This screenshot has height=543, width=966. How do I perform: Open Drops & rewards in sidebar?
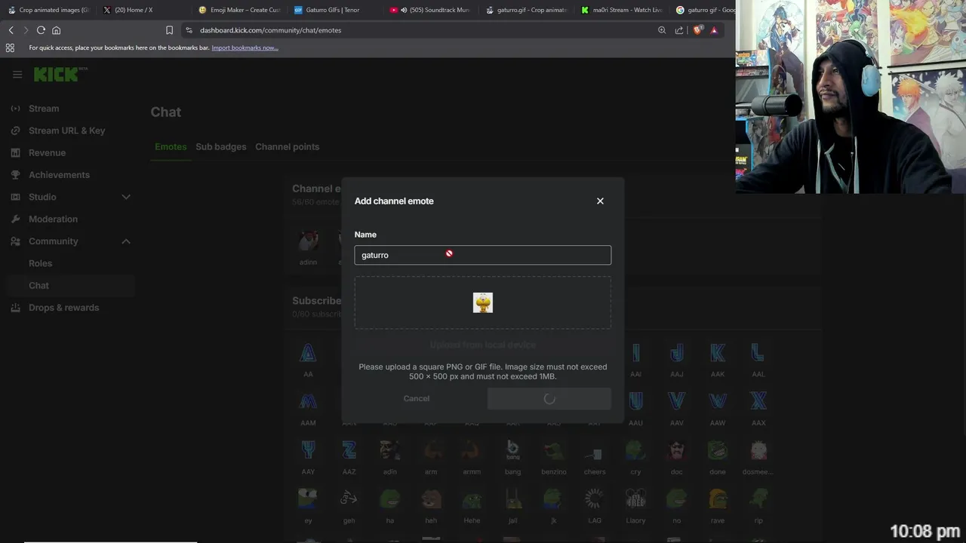63,308
